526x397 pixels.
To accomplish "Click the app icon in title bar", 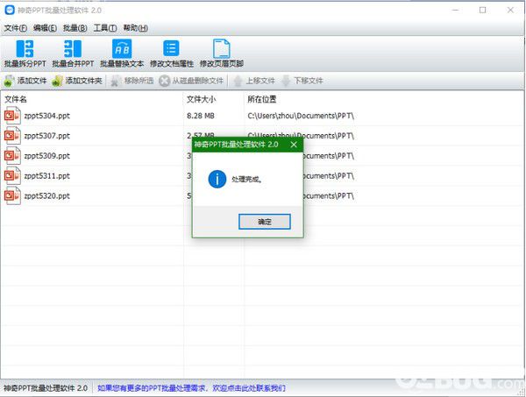I will click(x=10, y=10).
